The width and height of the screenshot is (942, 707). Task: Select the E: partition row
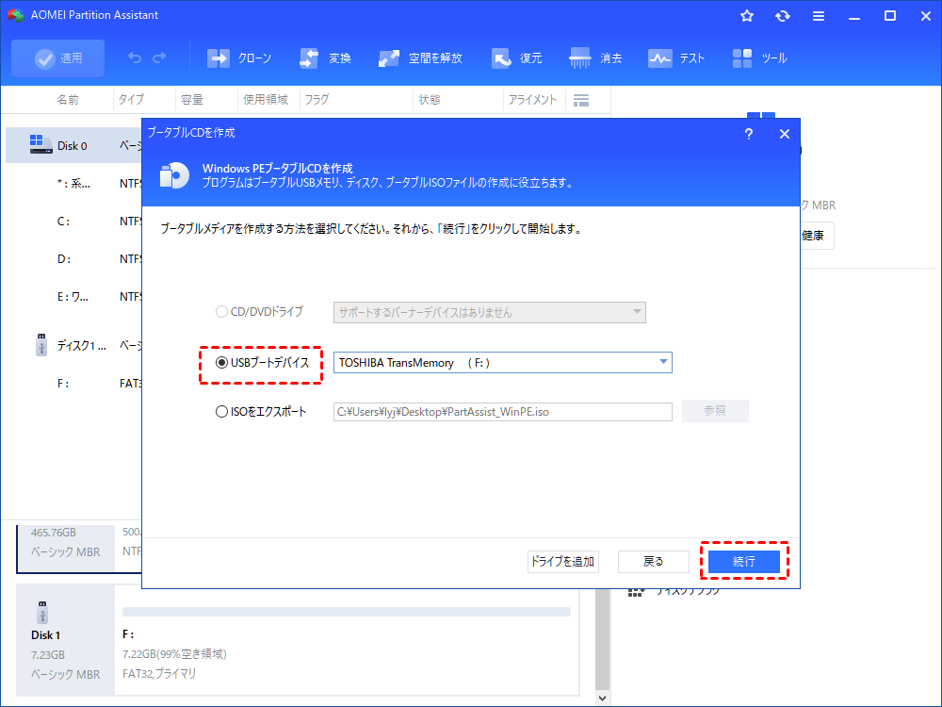coord(73,296)
